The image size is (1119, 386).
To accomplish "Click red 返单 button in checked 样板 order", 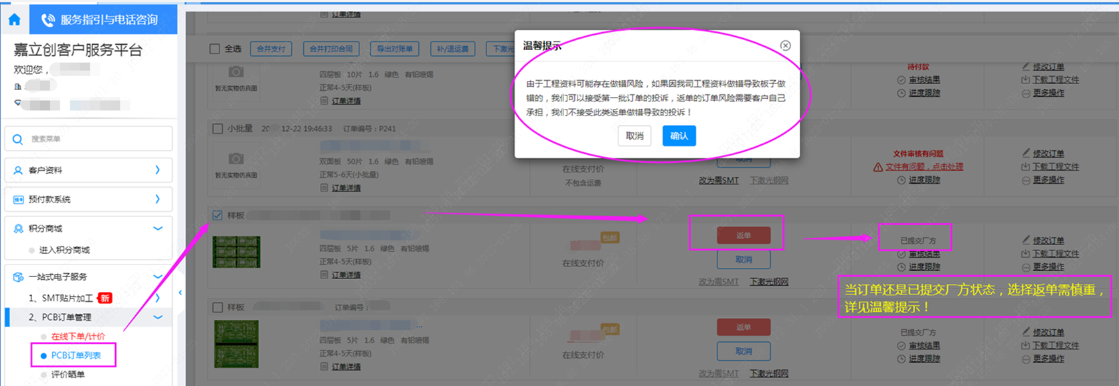I will click(x=744, y=235).
